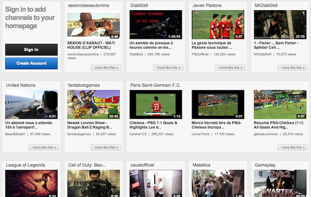Viewport: 311px width, 197px height.
Task: Open the United Nations channel heading
Action: pyautogui.click(x=20, y=85)
